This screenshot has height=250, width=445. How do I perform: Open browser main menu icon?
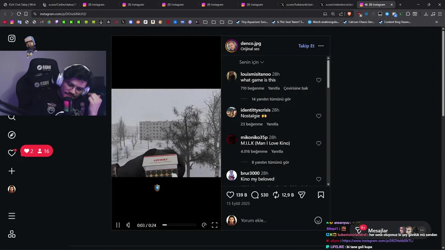[439, 14]
